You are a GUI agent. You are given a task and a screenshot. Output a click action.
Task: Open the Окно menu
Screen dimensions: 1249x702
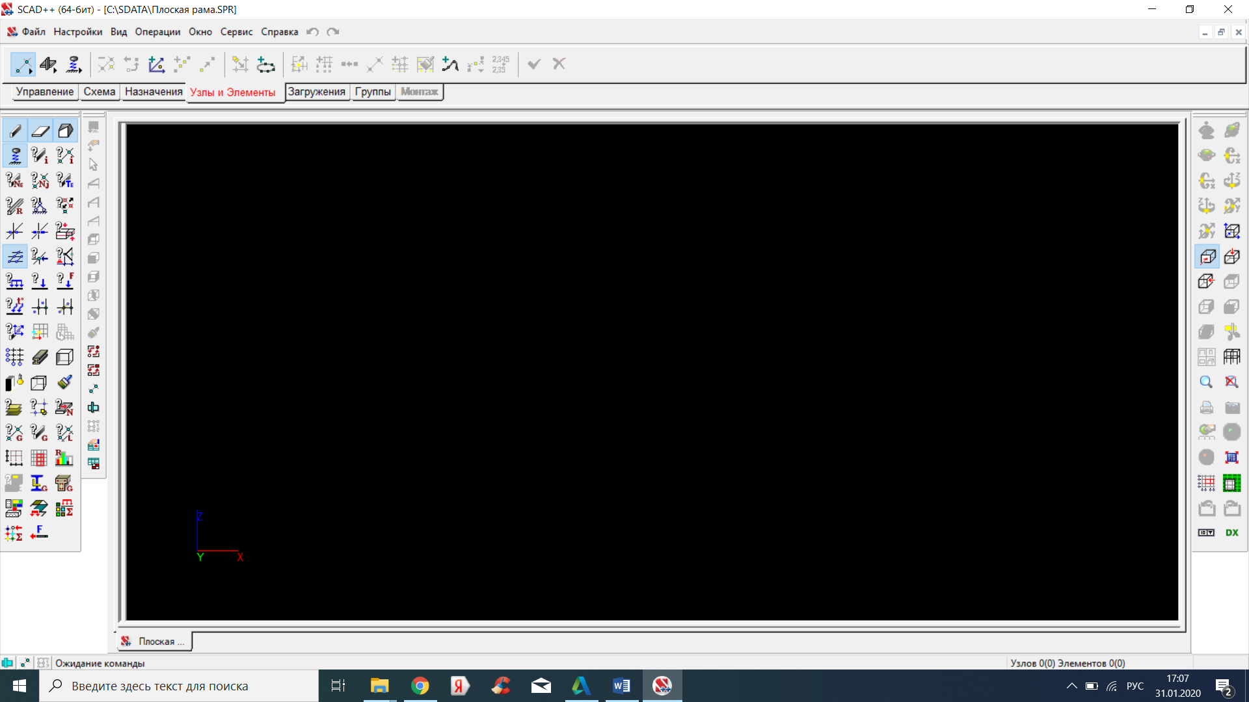click(x=200, y=32)
